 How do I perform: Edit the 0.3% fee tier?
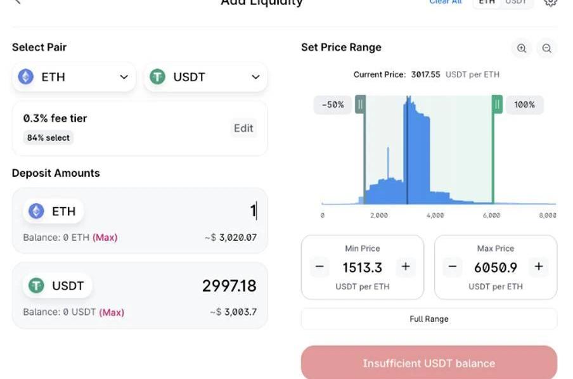(x=243, y=128)
